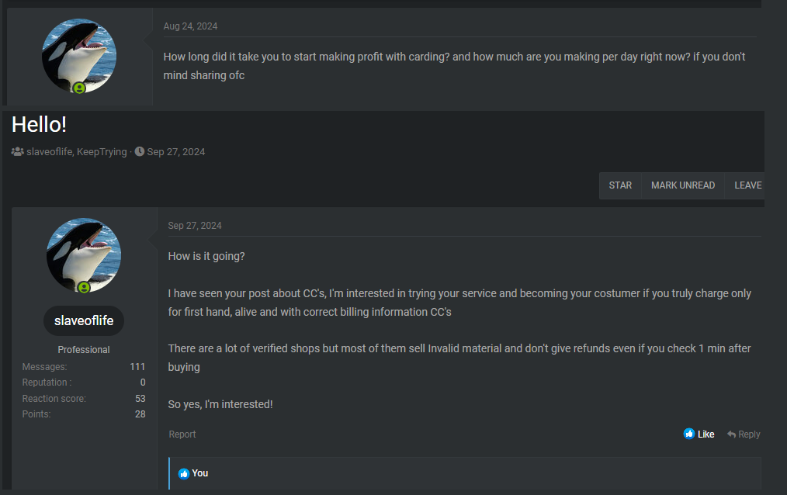Click the online status badge on the top avatar

[x=79, y=88]
